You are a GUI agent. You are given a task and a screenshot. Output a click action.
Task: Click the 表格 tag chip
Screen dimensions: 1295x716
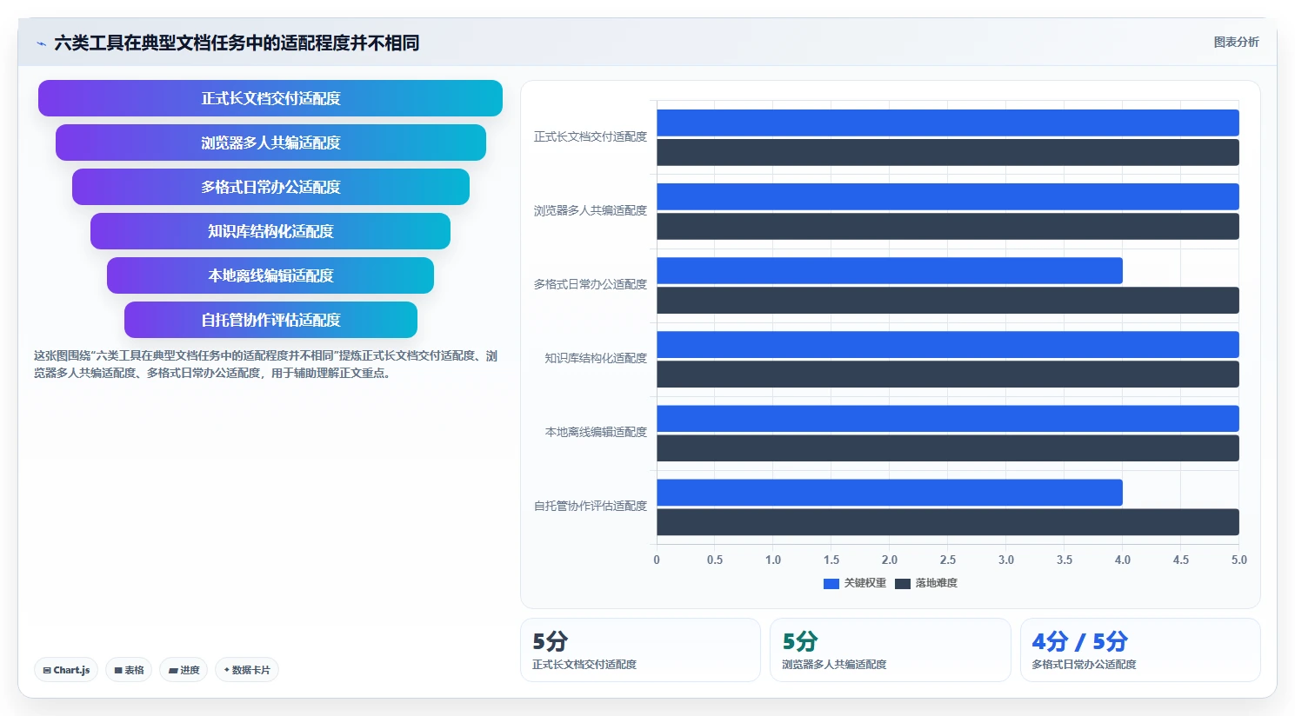(129, 670)
